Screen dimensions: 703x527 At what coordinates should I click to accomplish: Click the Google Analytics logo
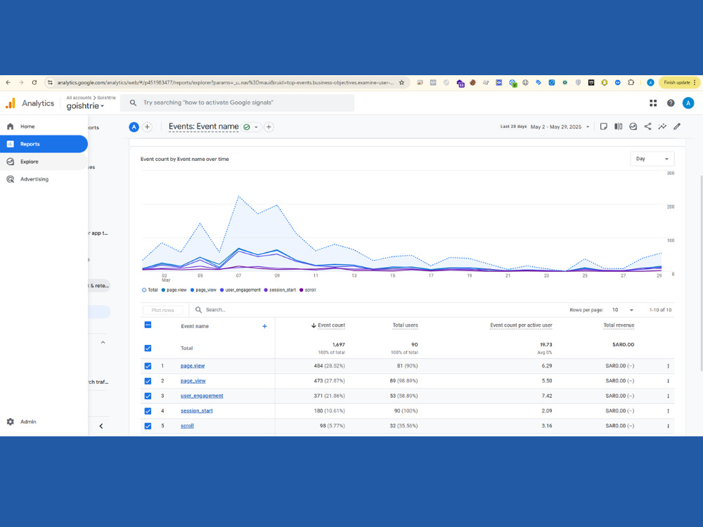pyautogui.click(x=11, y=103)
